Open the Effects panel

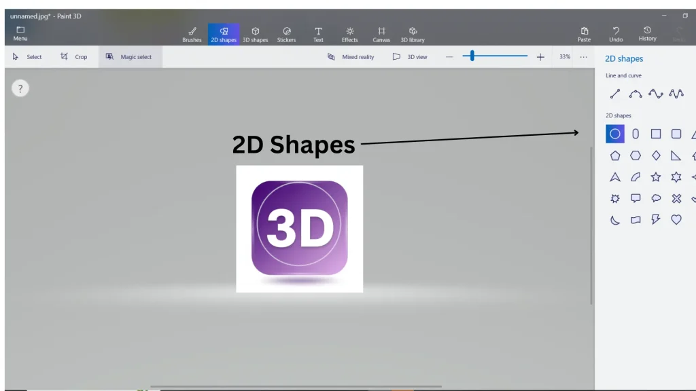point(349,33)
